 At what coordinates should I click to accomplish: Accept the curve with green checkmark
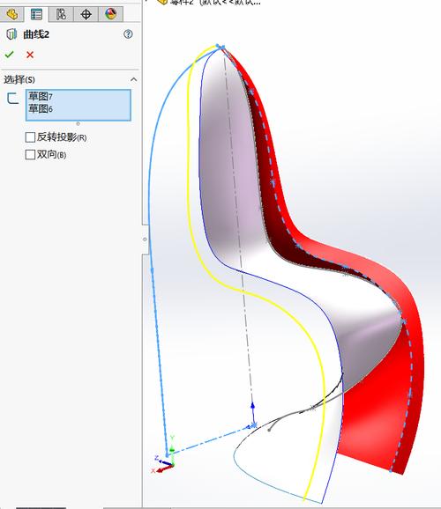pyautogui.click(x=10, y=55)
